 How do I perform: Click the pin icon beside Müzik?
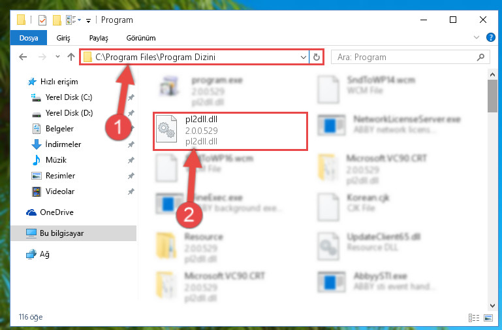131,160
